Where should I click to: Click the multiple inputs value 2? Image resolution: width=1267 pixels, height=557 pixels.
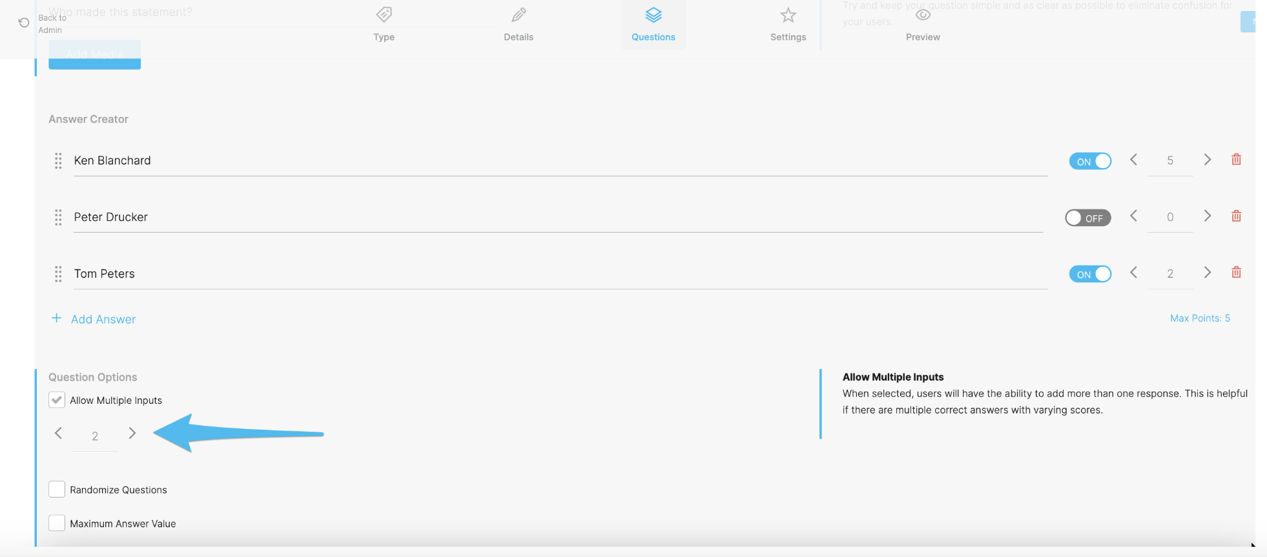coord(95,436)
